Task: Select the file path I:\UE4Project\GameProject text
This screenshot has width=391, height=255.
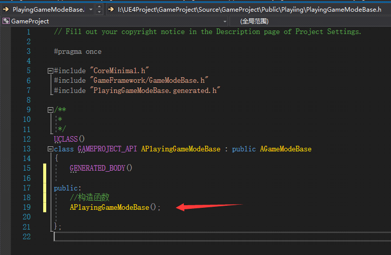Action: click(x=250, y=10)
